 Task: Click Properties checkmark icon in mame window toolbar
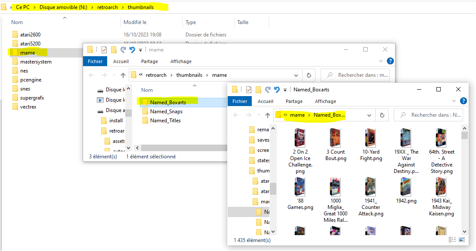click(x=104, y=50)
